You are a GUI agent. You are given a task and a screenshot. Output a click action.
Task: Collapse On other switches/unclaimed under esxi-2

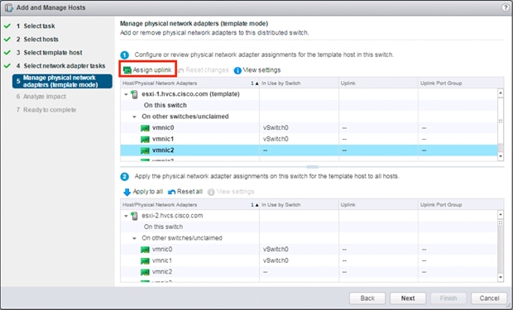134,238
